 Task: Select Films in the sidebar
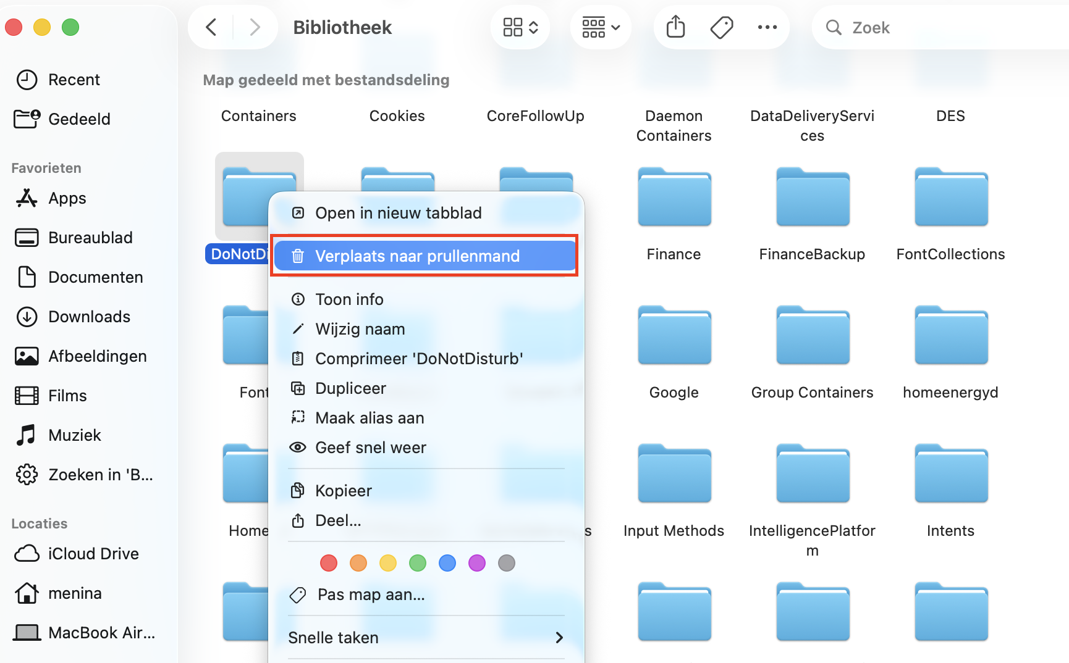click(x=68, y=395)
